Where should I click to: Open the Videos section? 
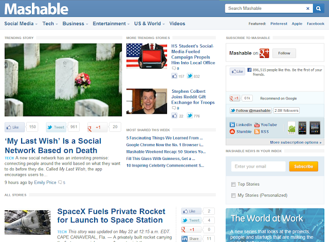pos(177,24)
